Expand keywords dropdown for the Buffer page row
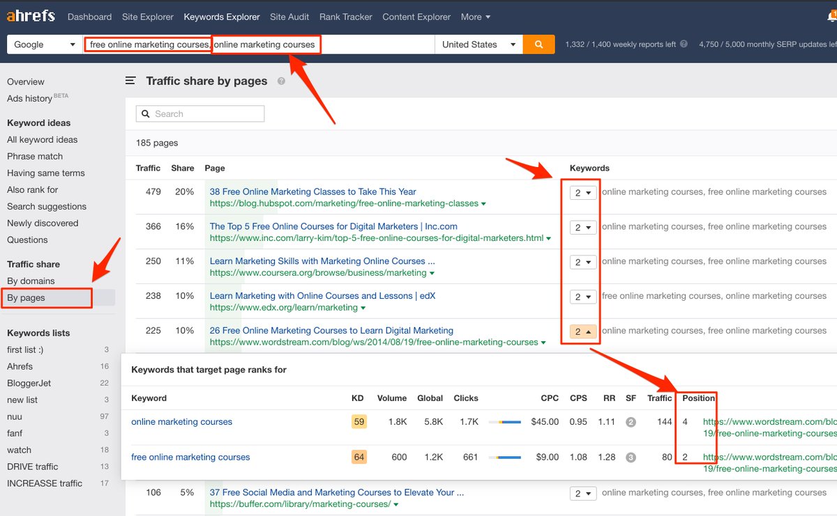Image resolution: width=837 pixels, height=516 pixels. 583,493
